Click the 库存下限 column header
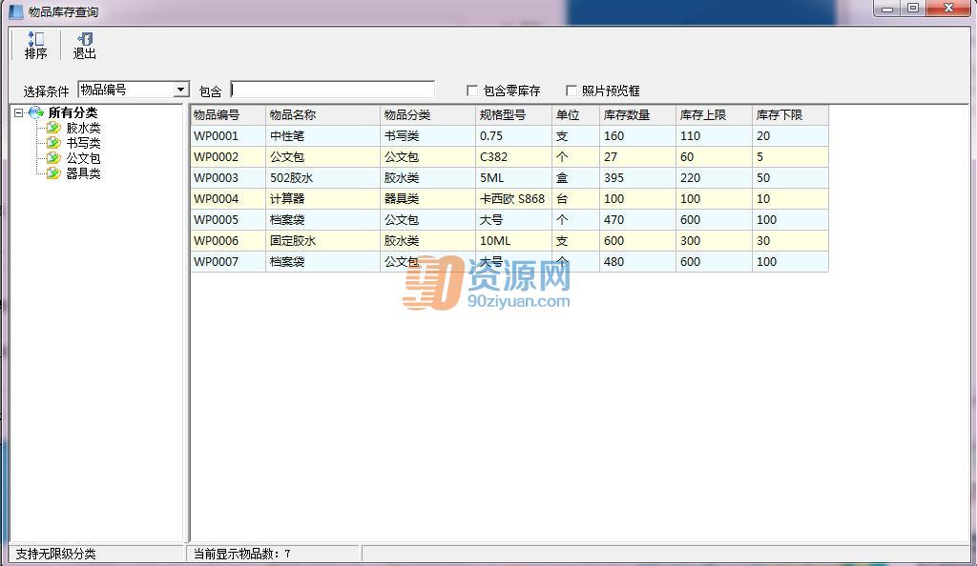 [x=790, y=115]
